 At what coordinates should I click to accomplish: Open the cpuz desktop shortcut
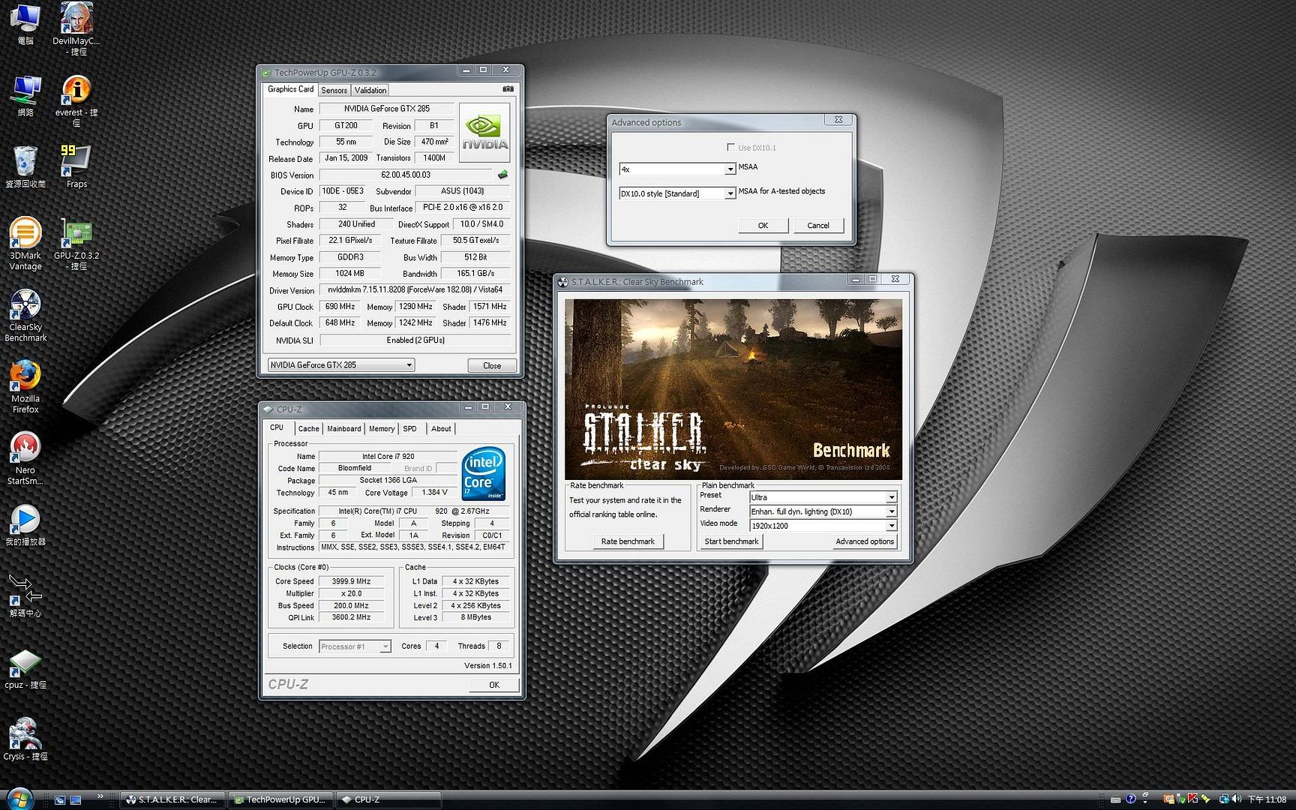(x=25, y=669)
